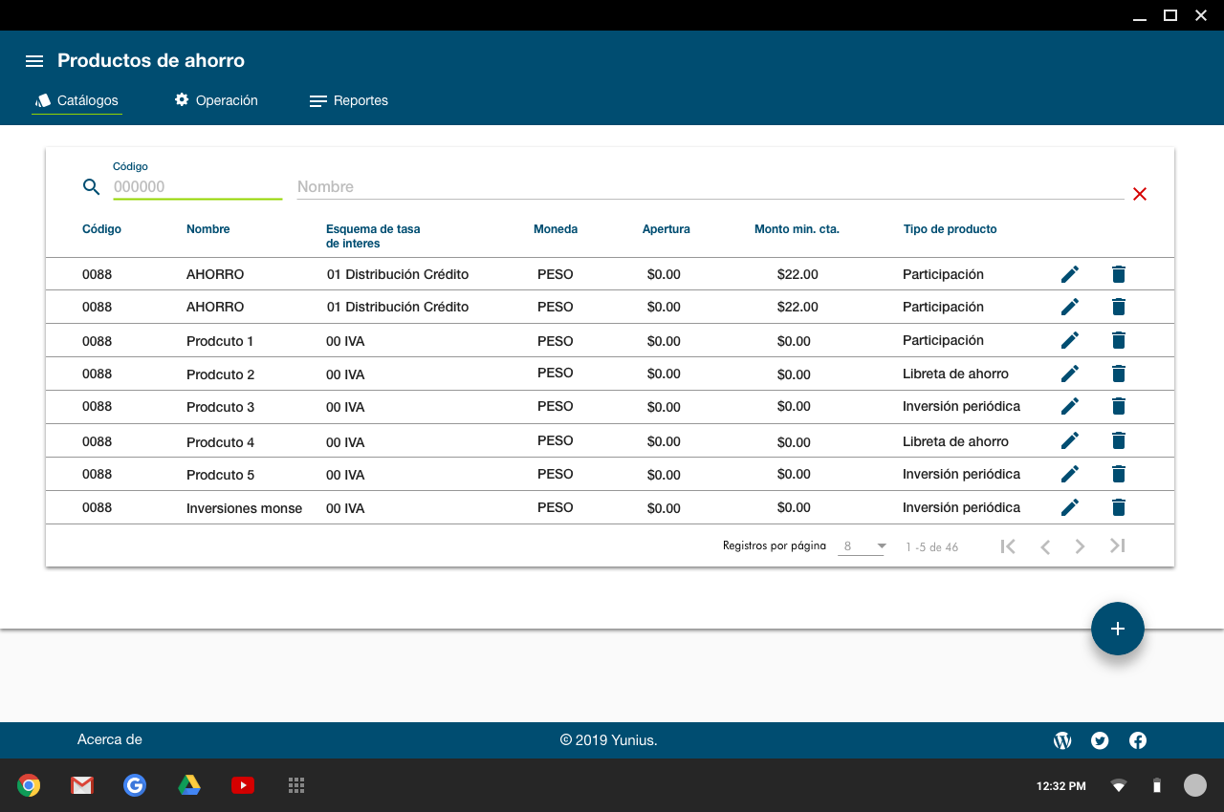The height and width of the screenshot is (812, 1224).
Task: Delete the Prodcuto 5 product
Action: pos(1119,474)
